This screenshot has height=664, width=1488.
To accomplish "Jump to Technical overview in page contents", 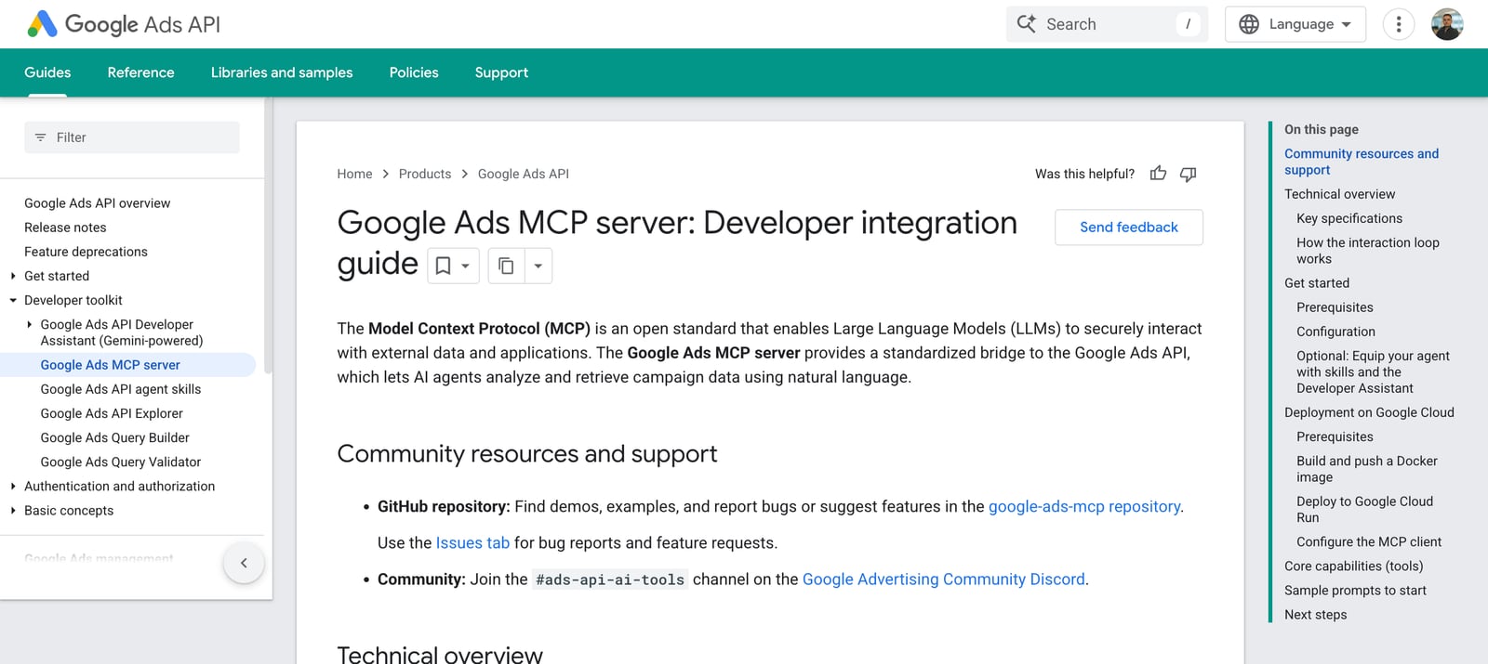I will click(1340, 194).
